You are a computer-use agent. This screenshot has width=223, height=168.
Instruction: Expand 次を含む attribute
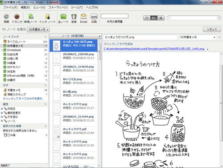tap(2, 117)
